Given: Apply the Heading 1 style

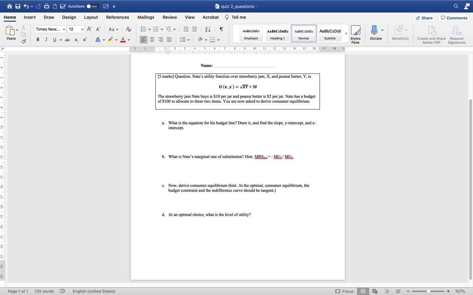Looking at the screenshot, I should click(x=277, y=33).
